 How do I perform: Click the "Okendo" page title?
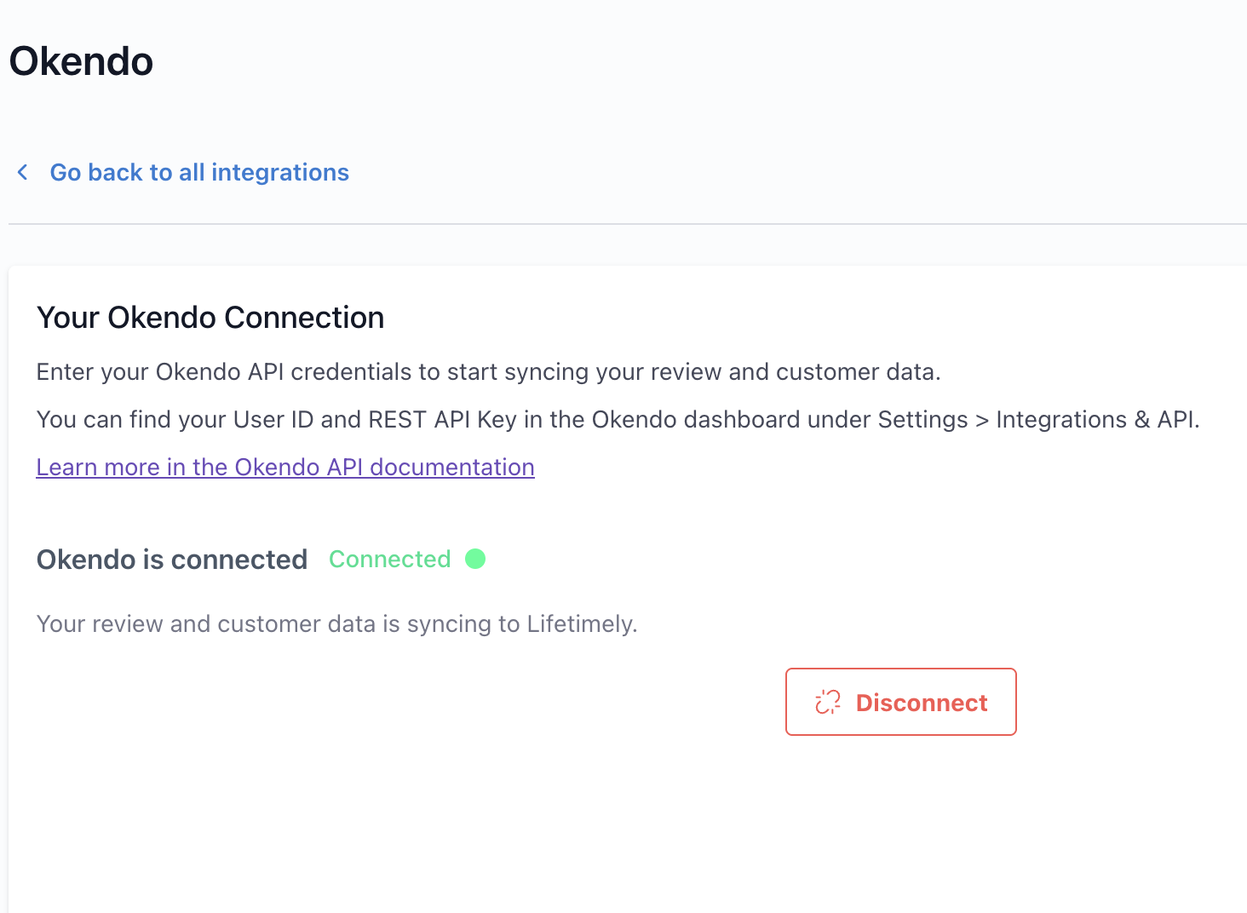click(x=81, y=61)
